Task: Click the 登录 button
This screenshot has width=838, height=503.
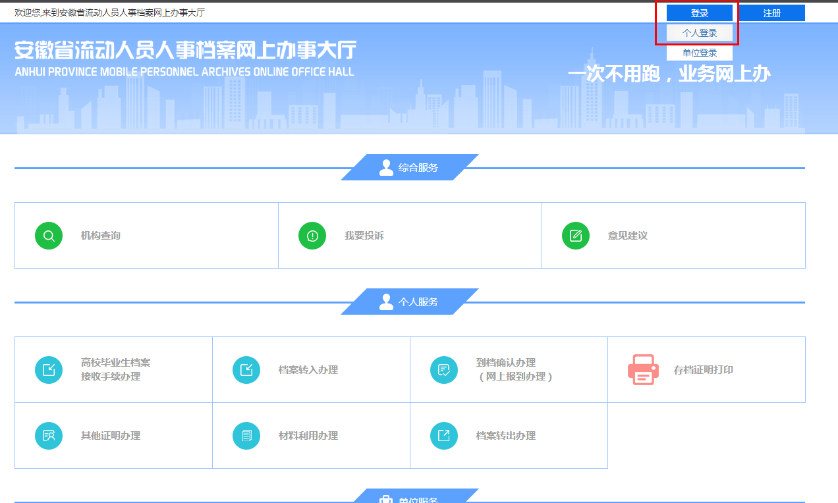Action: pos(700,13)
